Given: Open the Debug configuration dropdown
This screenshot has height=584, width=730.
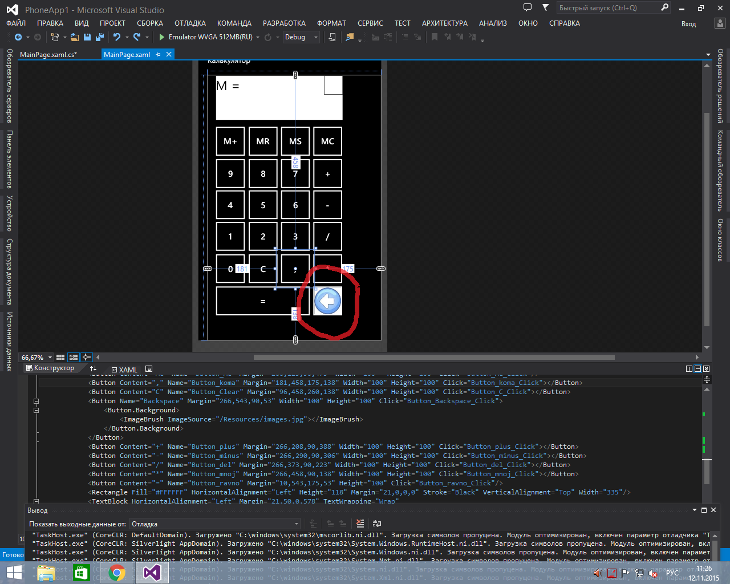Looking at the screenshot, I should (x=316, y=37).
